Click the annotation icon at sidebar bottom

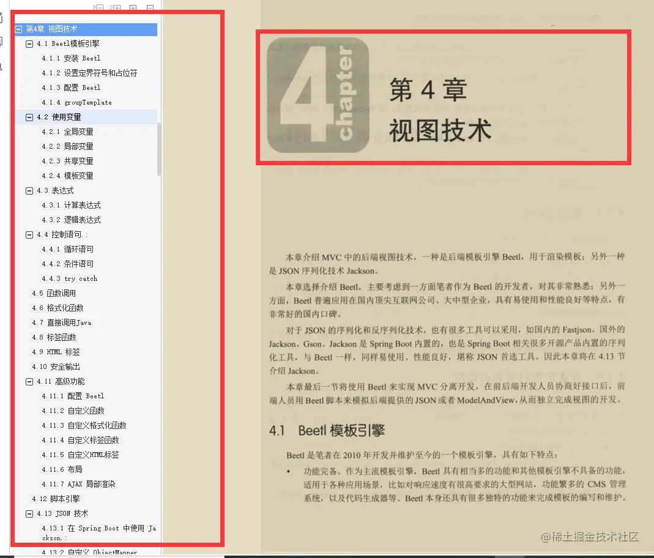(x=4, y=65)
